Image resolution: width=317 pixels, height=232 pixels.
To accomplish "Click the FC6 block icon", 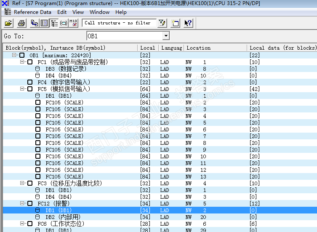I will click(30, 224).
